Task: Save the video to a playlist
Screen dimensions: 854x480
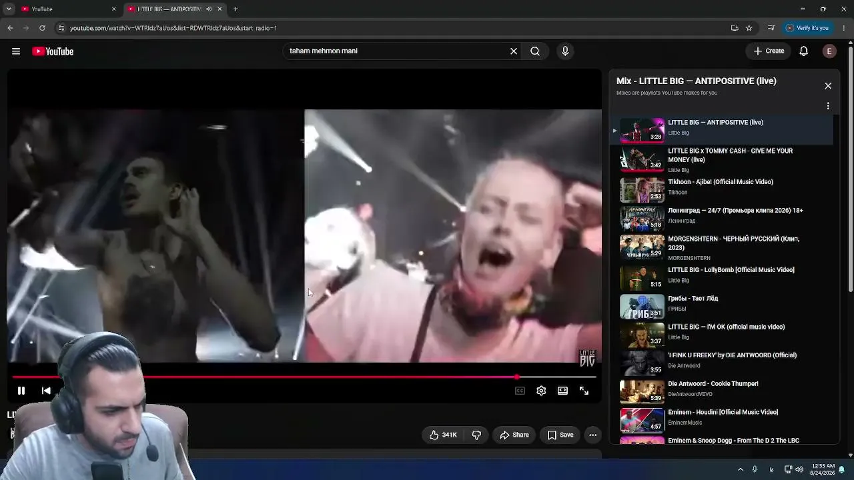Action: [560, 435]
